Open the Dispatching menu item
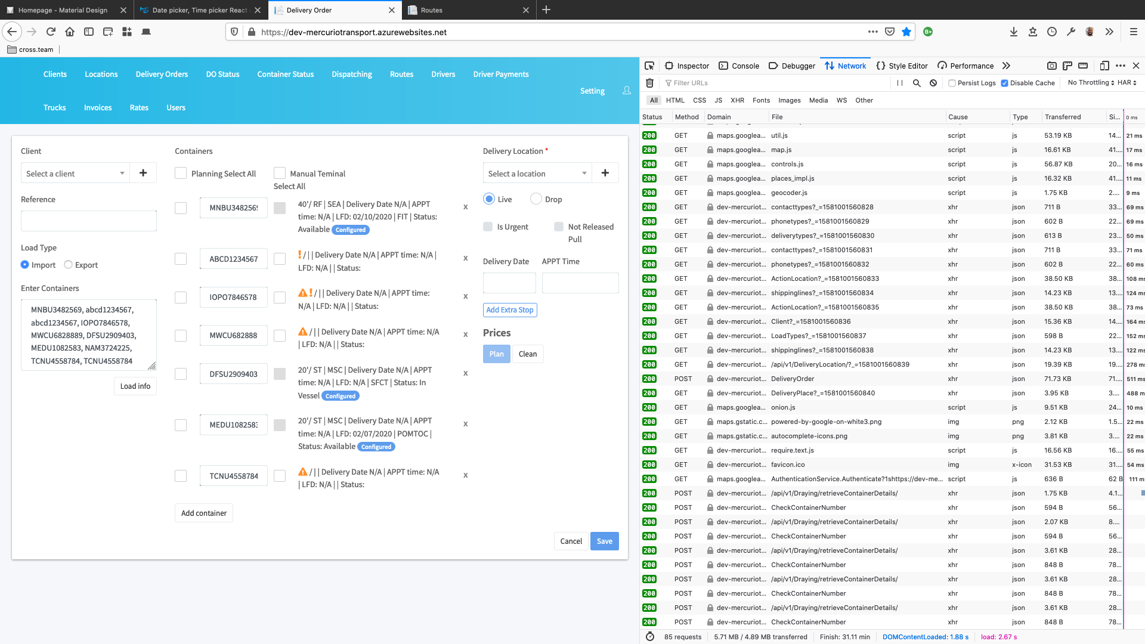Viewport: 1145px width, 644px height. coord(352,74)
